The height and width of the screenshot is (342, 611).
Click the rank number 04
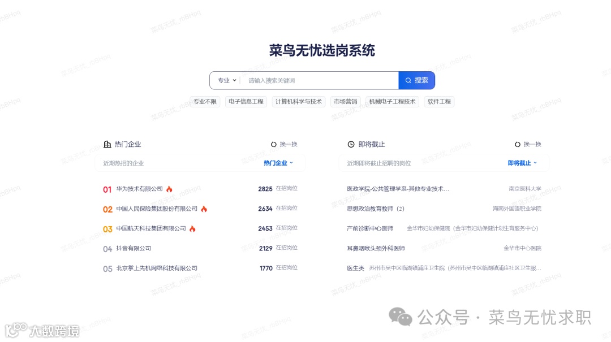click(107, 249)
